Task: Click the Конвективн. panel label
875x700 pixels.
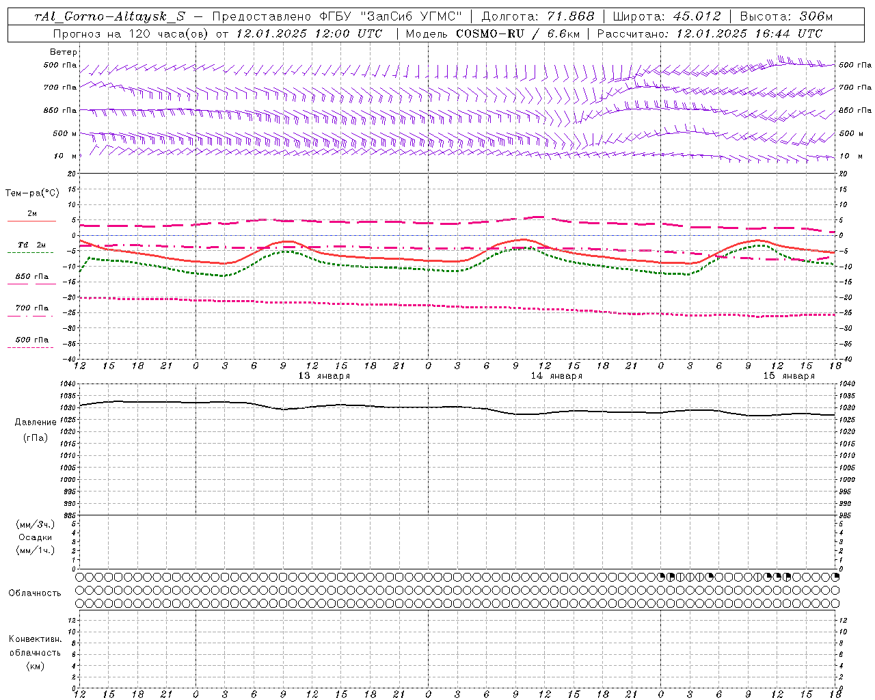Action: pos(36,639)
